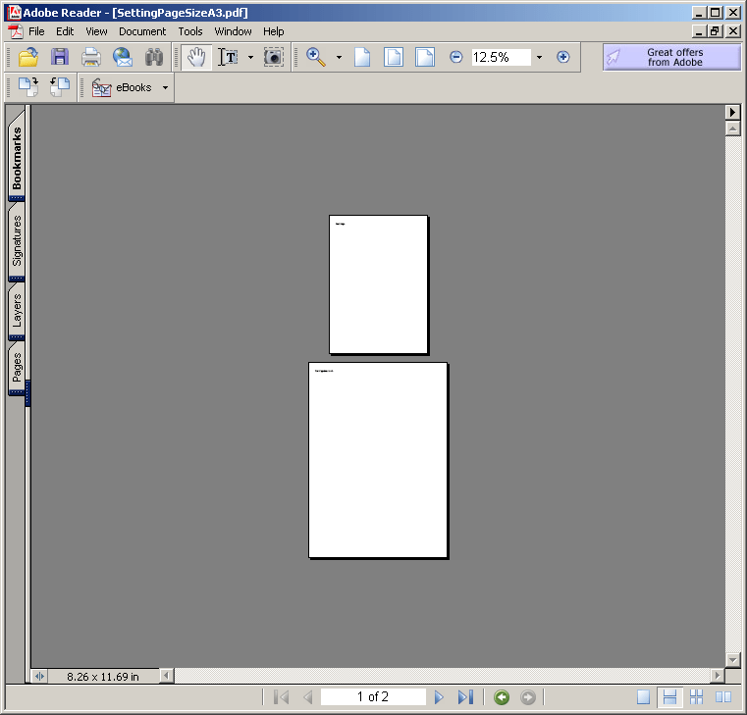Screen dimensions: 747x715
Task: Open document pane options arrow menu
Action: point(732,113)
